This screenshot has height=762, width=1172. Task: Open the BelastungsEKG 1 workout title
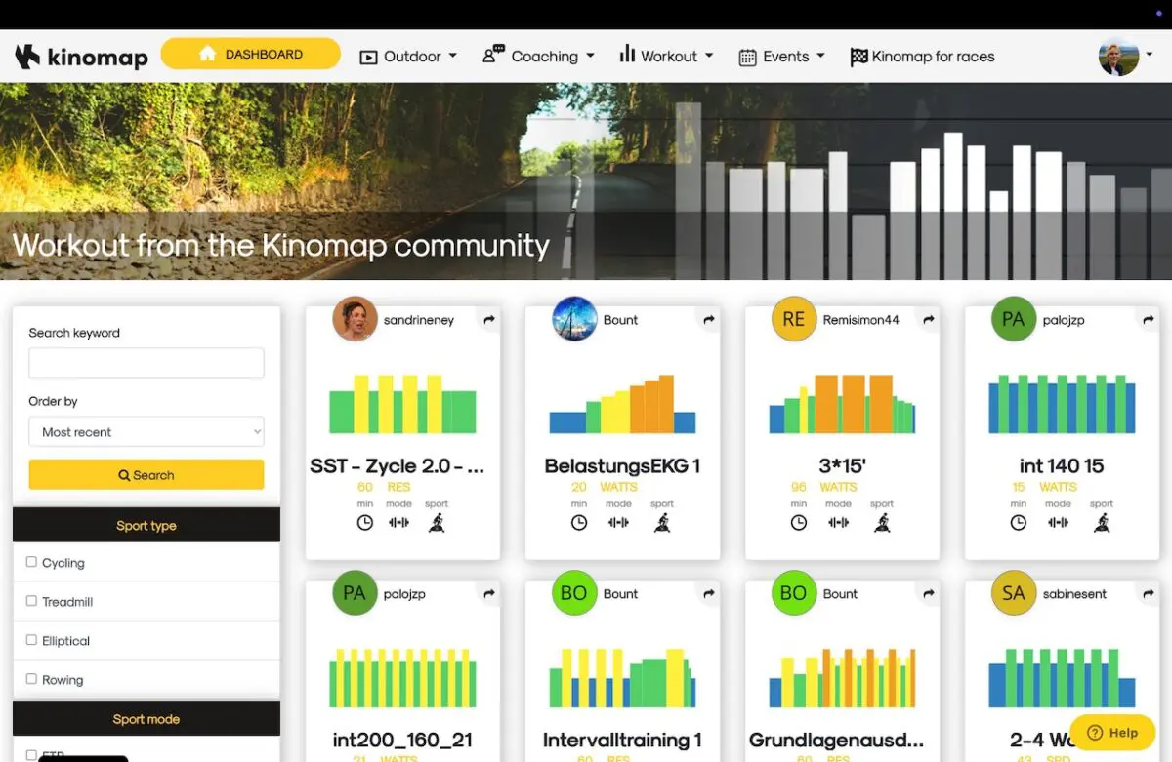tap(622, 465)
